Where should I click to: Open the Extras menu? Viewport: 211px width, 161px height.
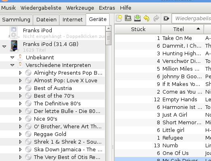[107, 8]
